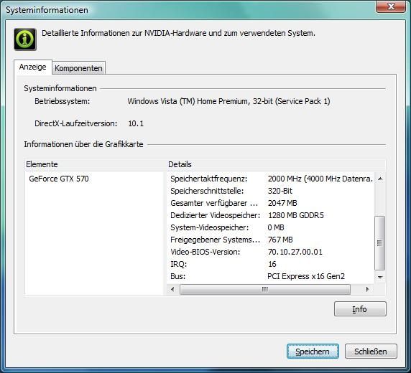This screenshot has height=373, width=411.
Task: Select the Bus PCI Express row
Action: pyautogui.click(x=271, y=276)
